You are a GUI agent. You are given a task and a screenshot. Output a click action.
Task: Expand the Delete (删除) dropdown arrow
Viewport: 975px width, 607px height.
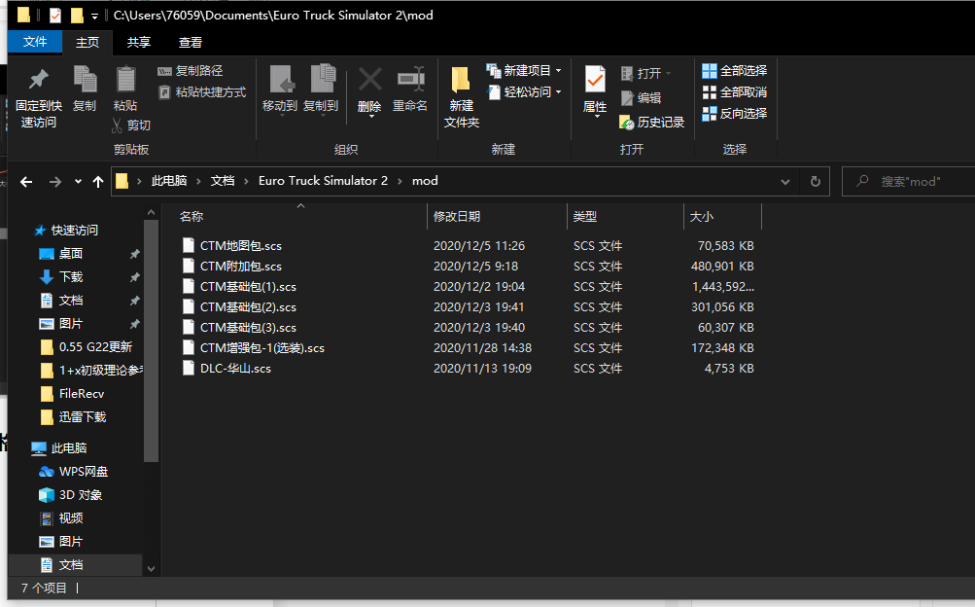[370, 117]
